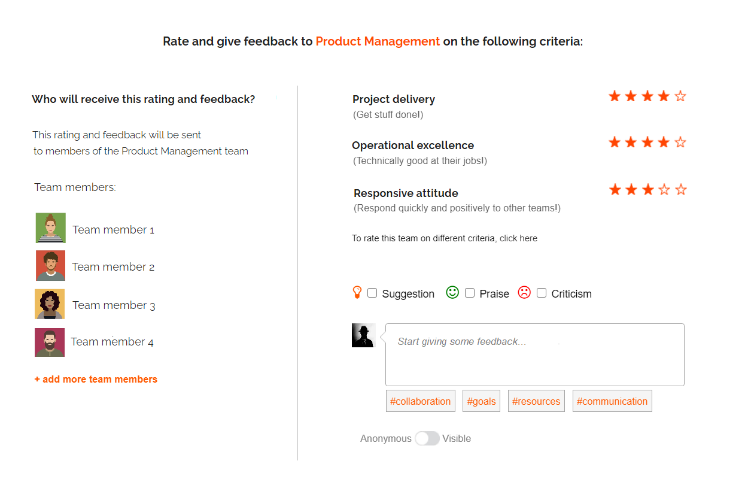The height and width of the screenshot is (479, 748).
Task: Click the 'click here' different criteria link
Action: tap(518, 238)
